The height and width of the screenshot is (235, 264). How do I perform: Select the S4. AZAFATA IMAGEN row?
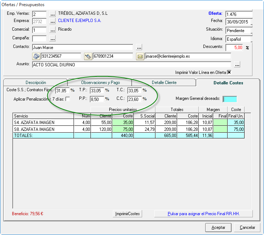coord(129,122)
